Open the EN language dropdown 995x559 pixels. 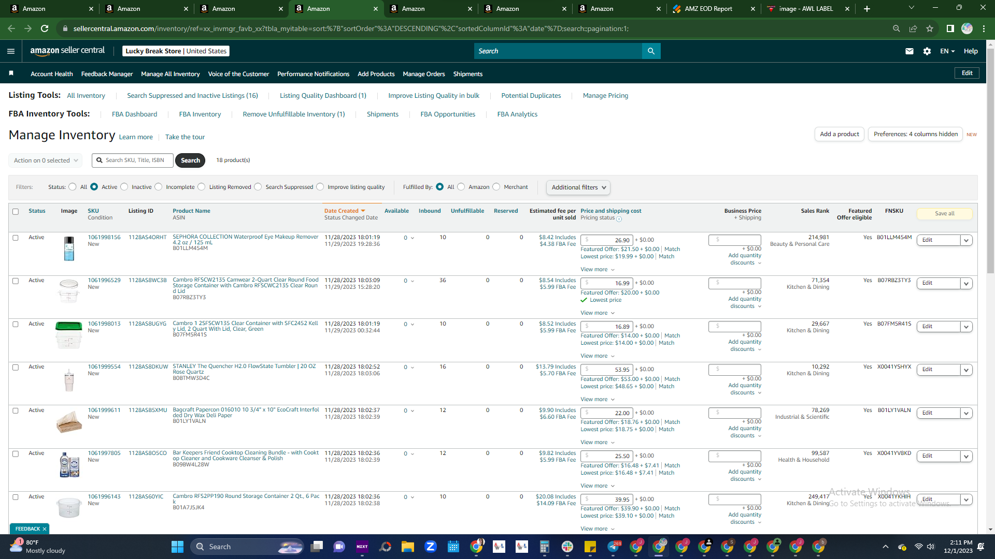[x=947, y=51]
